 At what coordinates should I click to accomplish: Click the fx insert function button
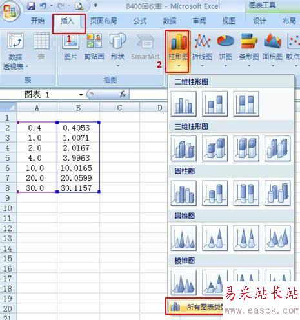click(123, 94)
